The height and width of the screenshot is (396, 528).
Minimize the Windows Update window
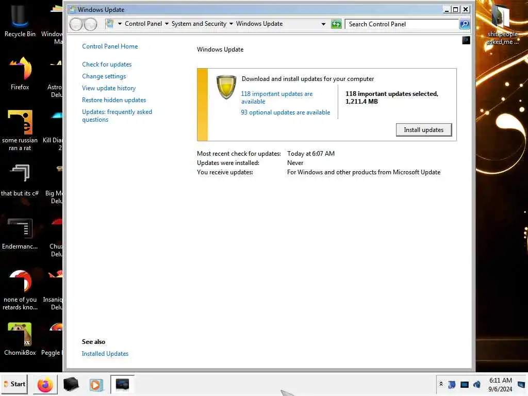click(447, 10)
